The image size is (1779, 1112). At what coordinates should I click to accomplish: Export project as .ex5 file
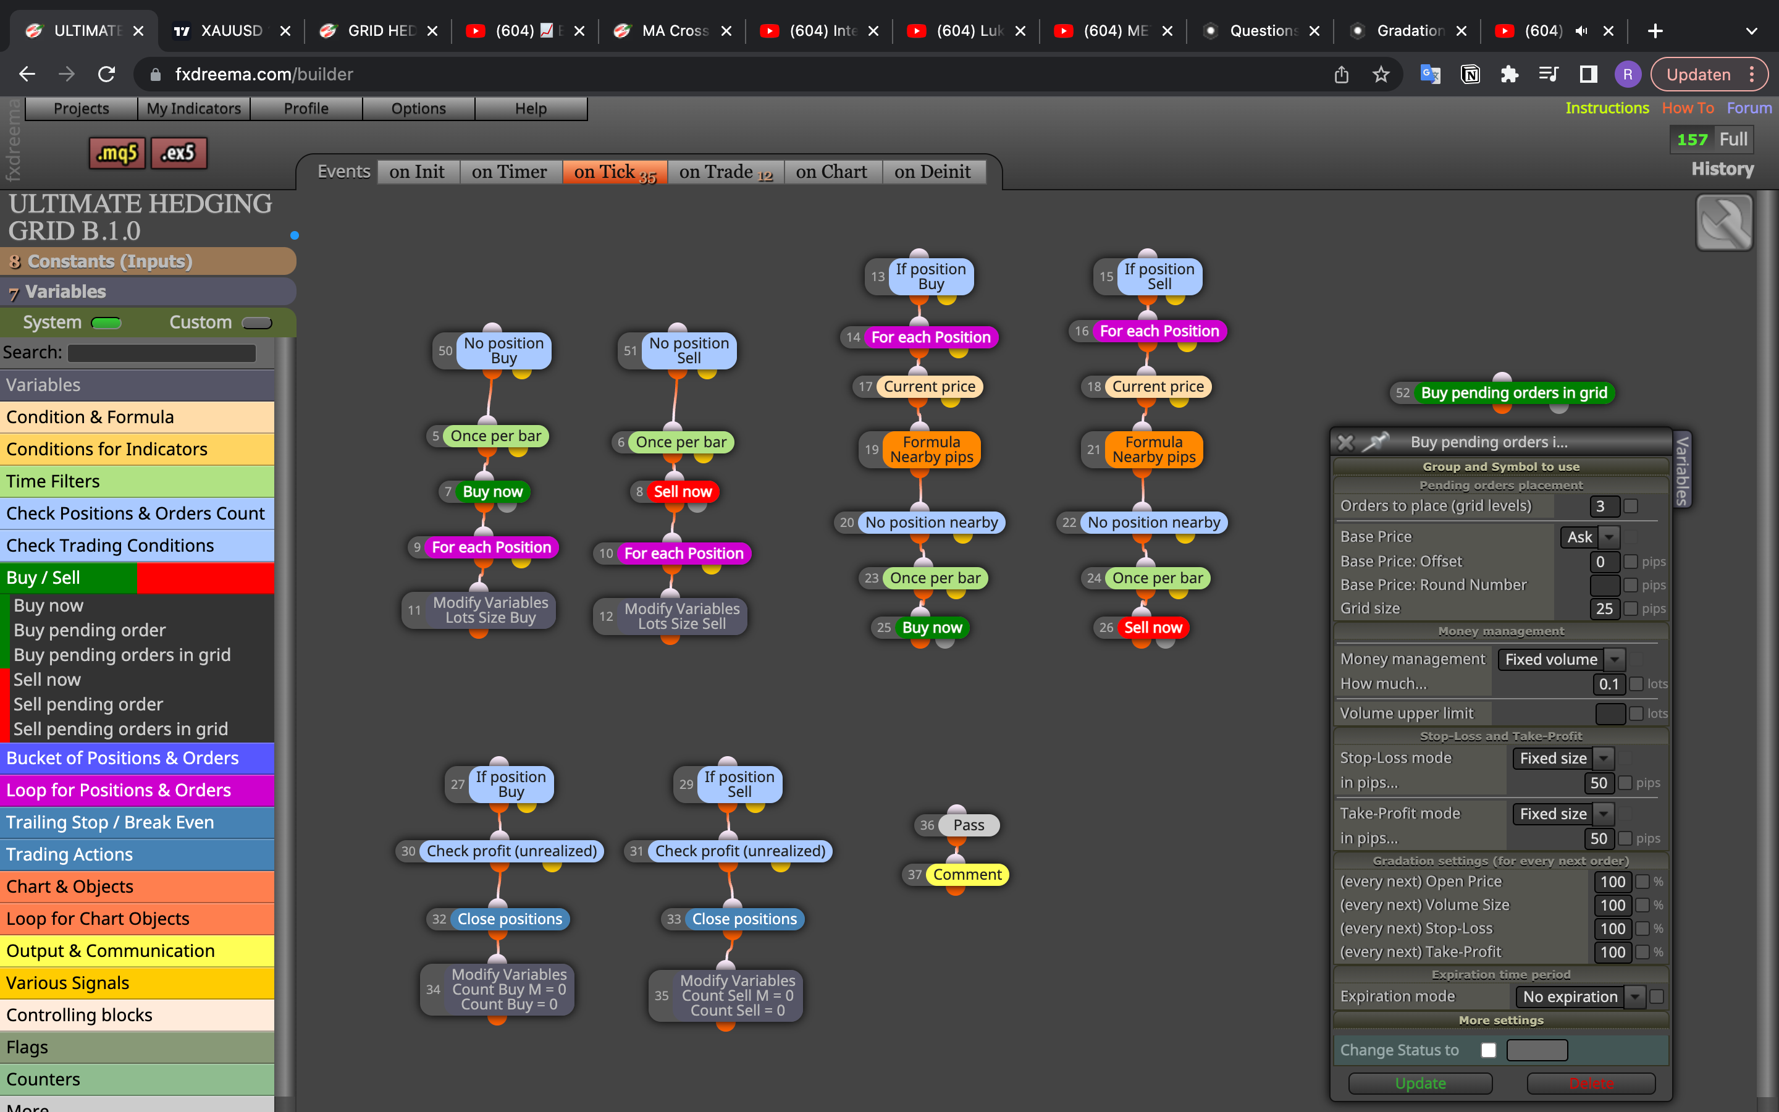[x=179, y=153]
